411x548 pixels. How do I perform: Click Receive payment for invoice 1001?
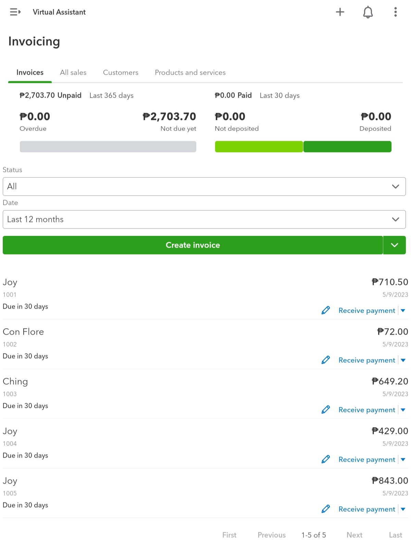coord(367,311)
